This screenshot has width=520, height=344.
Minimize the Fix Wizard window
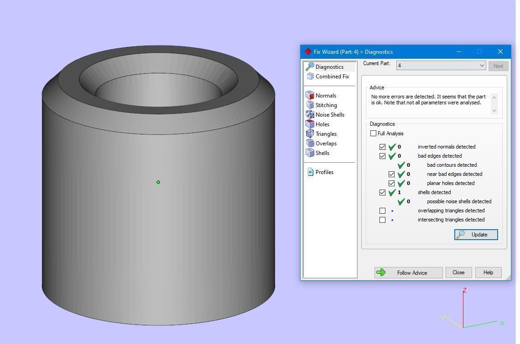459,51
